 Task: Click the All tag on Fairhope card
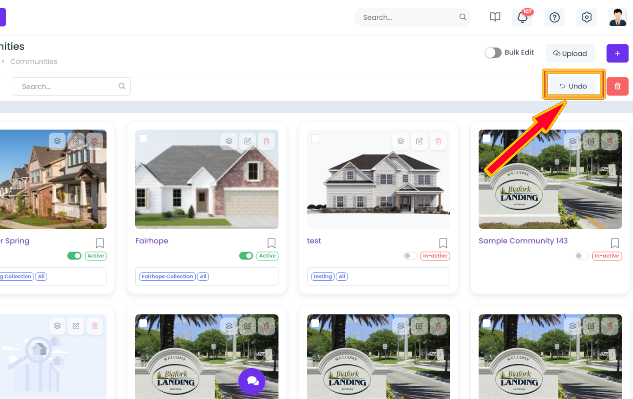(203, 277)
